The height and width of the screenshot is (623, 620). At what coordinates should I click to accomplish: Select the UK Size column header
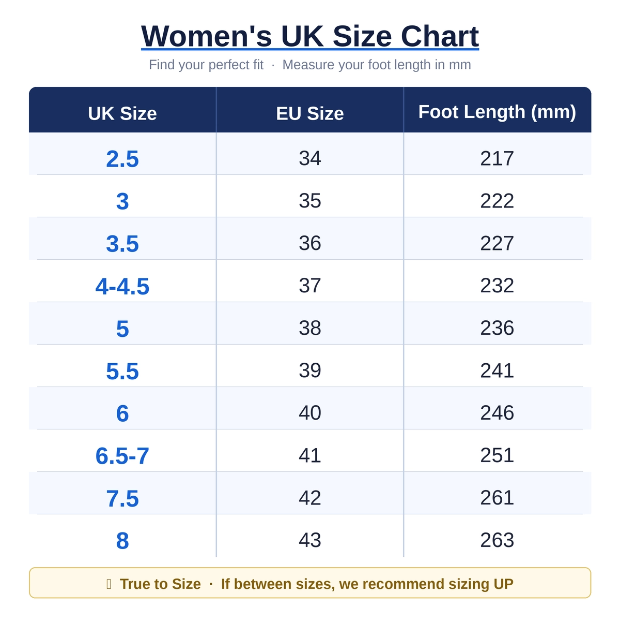coord(122,113)
